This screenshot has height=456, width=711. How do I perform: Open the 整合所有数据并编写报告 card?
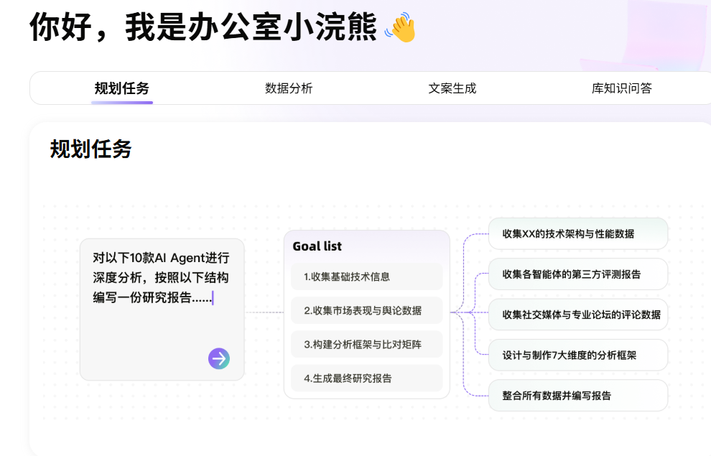coord(578,395)
